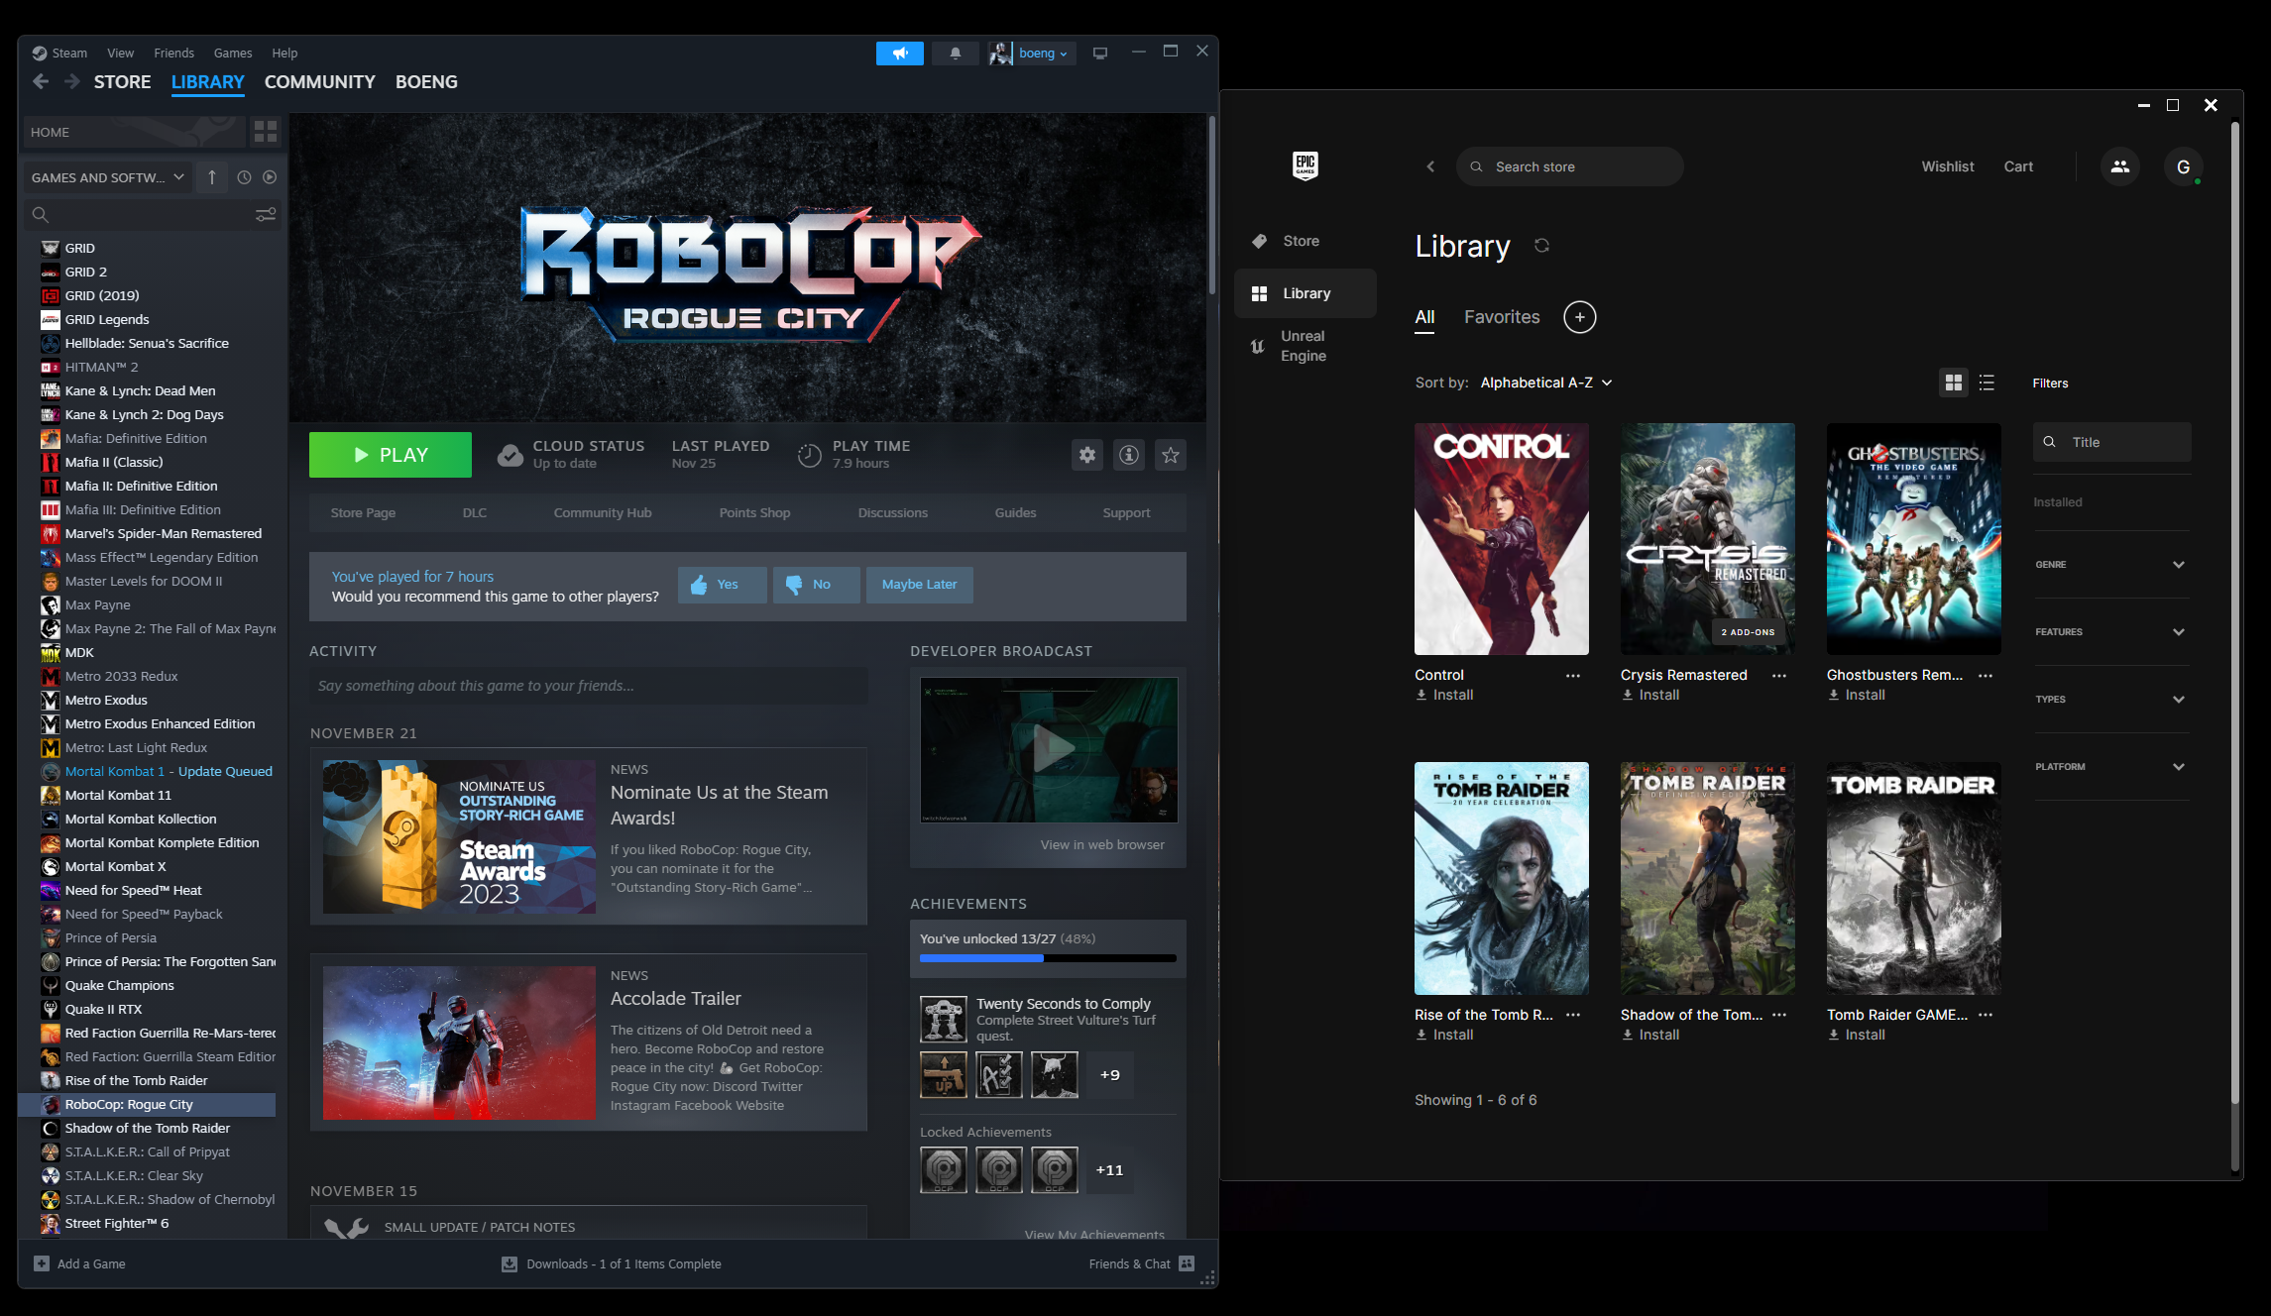Open Epic friends icon
This screenshot has width=2271, height=1316.
(x=2120, y=166)
